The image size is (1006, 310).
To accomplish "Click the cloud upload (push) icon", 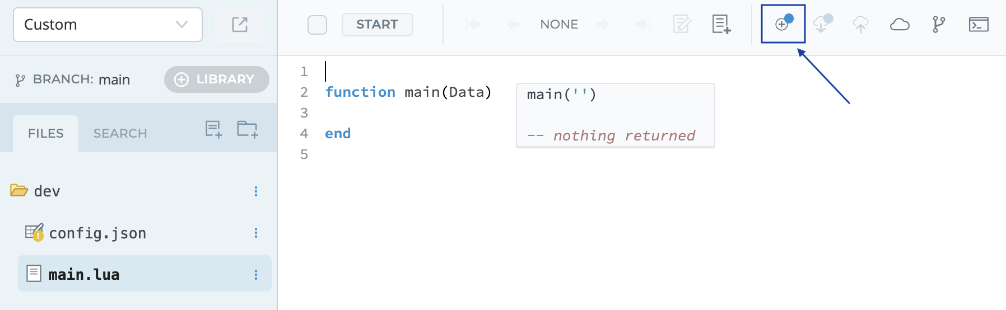I will [x=860, y=24].
